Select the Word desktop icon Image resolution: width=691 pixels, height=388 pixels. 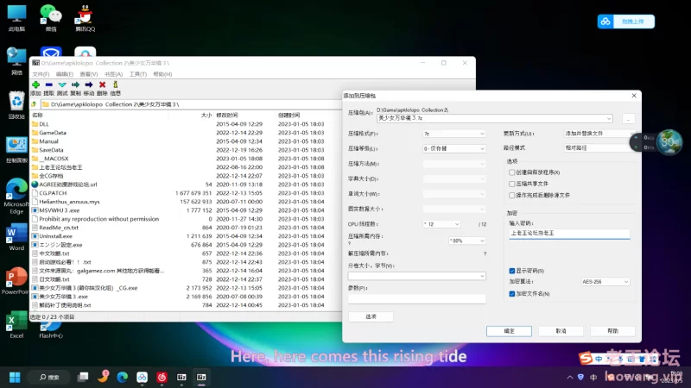(16, 238)
